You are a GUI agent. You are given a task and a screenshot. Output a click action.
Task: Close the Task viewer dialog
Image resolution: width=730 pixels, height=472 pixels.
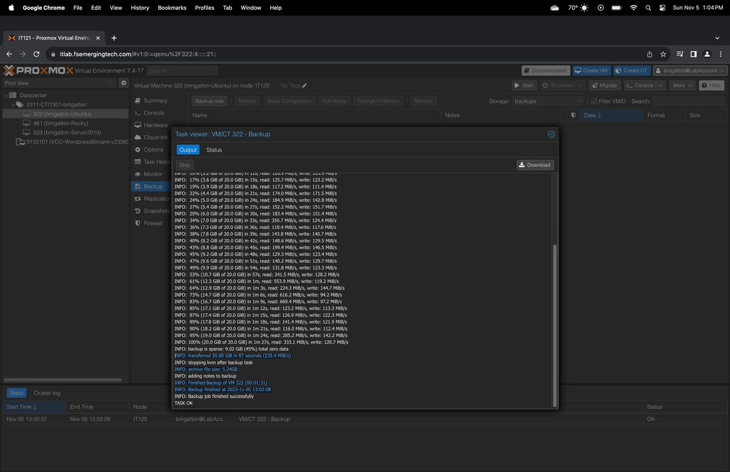click(x=551, y=134)
